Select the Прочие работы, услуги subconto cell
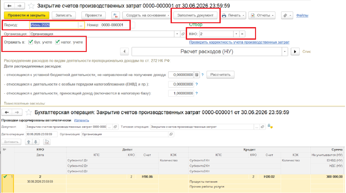The height and width of the screenshot is (193, 346). pyautogui.click(x=235, y=187)
